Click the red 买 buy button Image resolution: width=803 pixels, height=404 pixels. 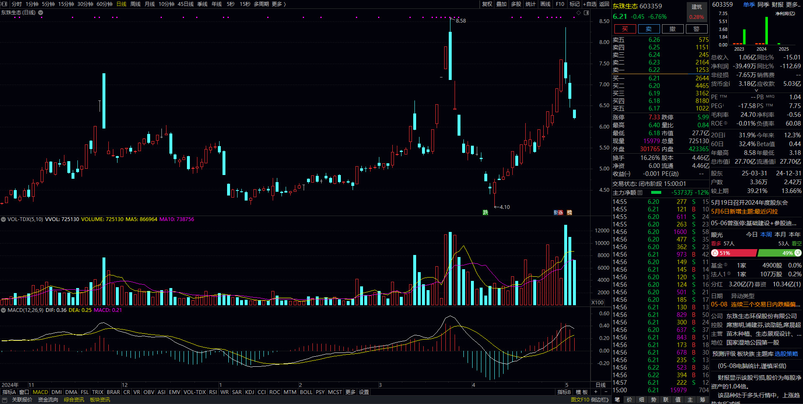click(x=625, y=29)
